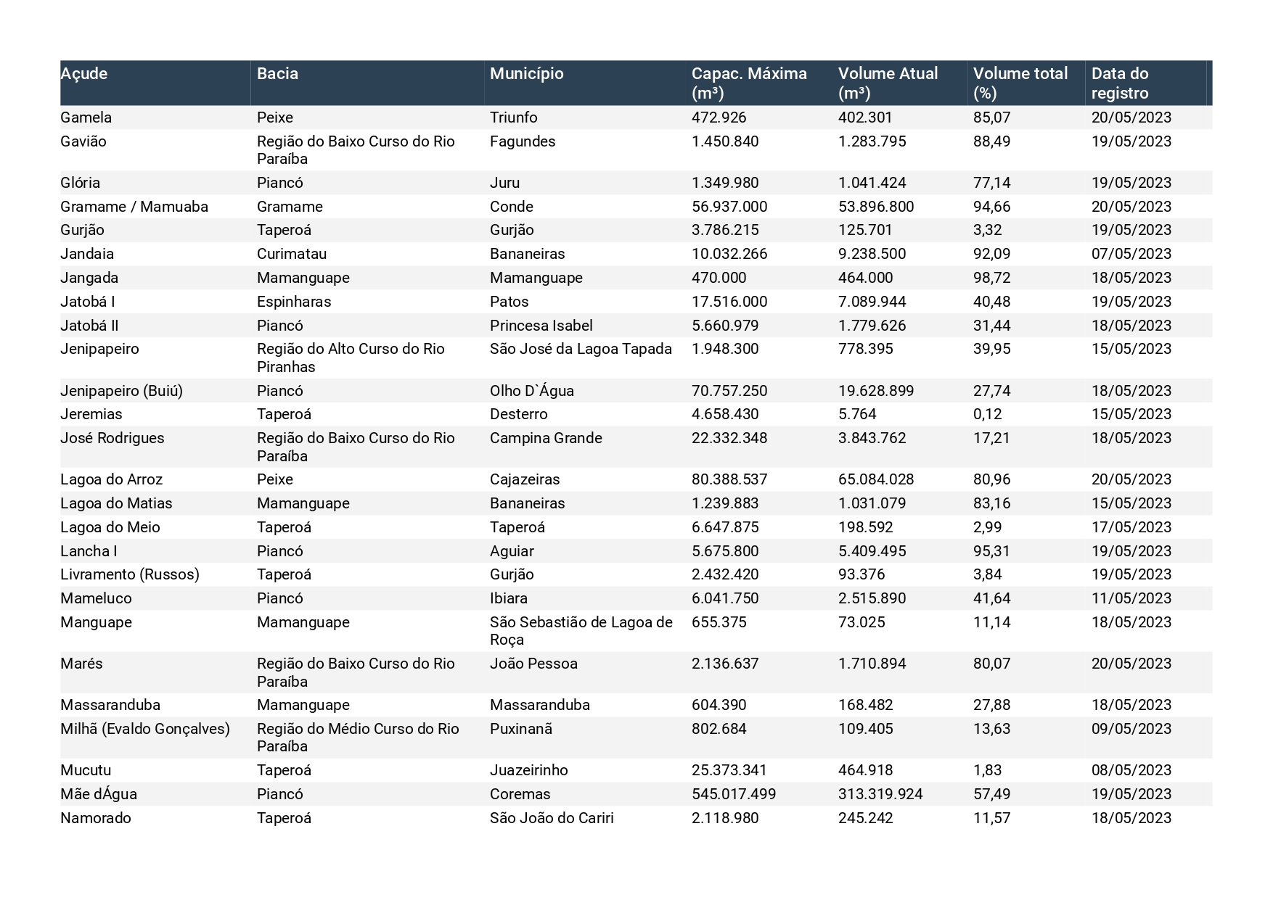This screenshot has width=1273, height=900.
Task: Click municipality 'Juazeirinho'
Action: point(529,770)
